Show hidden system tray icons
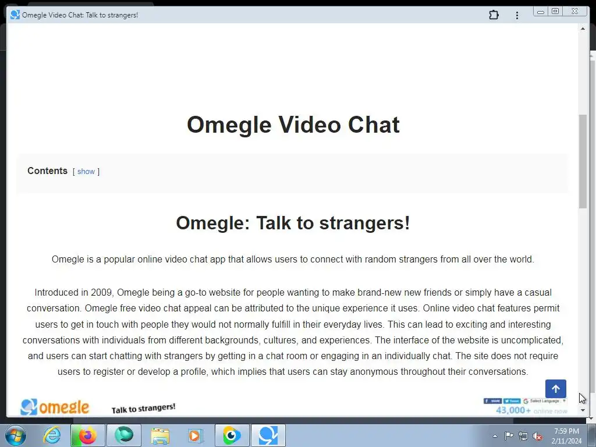This screenshot has width=596, height=447. (x=495, y=436)
